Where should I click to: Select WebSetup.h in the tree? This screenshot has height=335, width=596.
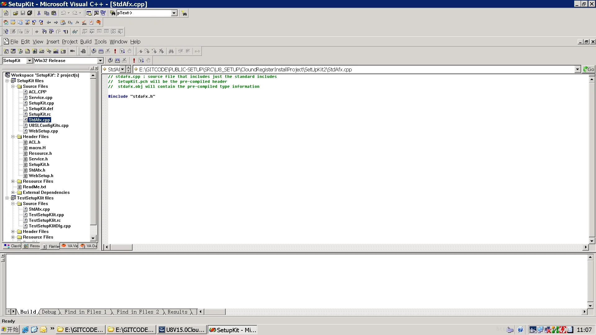click(41, 176)
